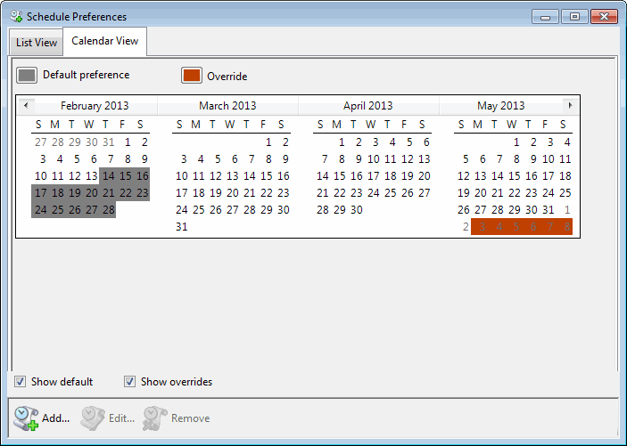Screen dimensions: 627x446
Task: Advance to next month with right arrow
Action: click(x=569, y=105)
